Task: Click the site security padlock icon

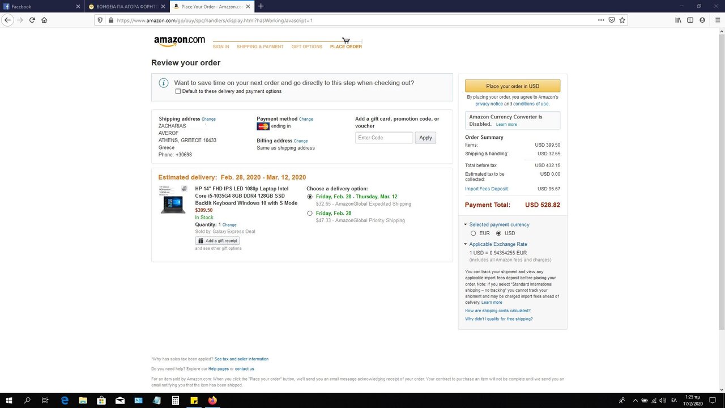Action: tap(110, 20)
